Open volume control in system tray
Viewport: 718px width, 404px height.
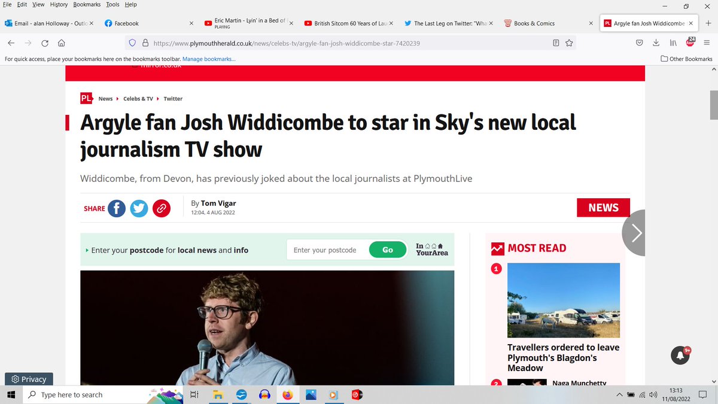pyautogui.click(x=653, y=395)
